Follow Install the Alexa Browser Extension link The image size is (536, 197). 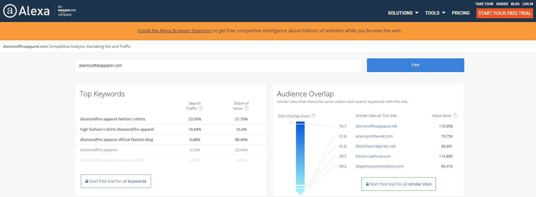(174, 31)
